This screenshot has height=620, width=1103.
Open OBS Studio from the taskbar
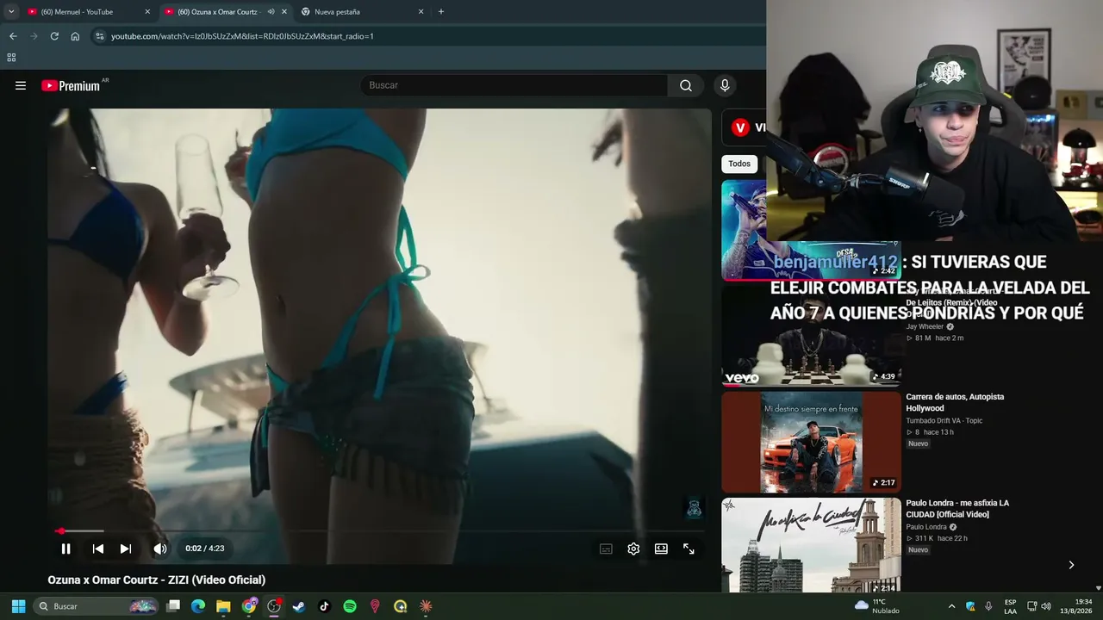(x=274, y=606)
